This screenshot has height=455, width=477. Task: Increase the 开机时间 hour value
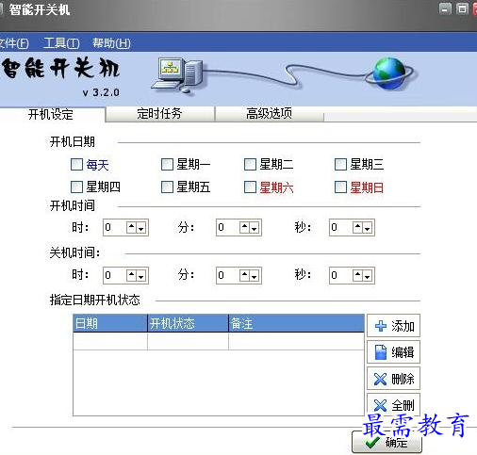(131, 227)
